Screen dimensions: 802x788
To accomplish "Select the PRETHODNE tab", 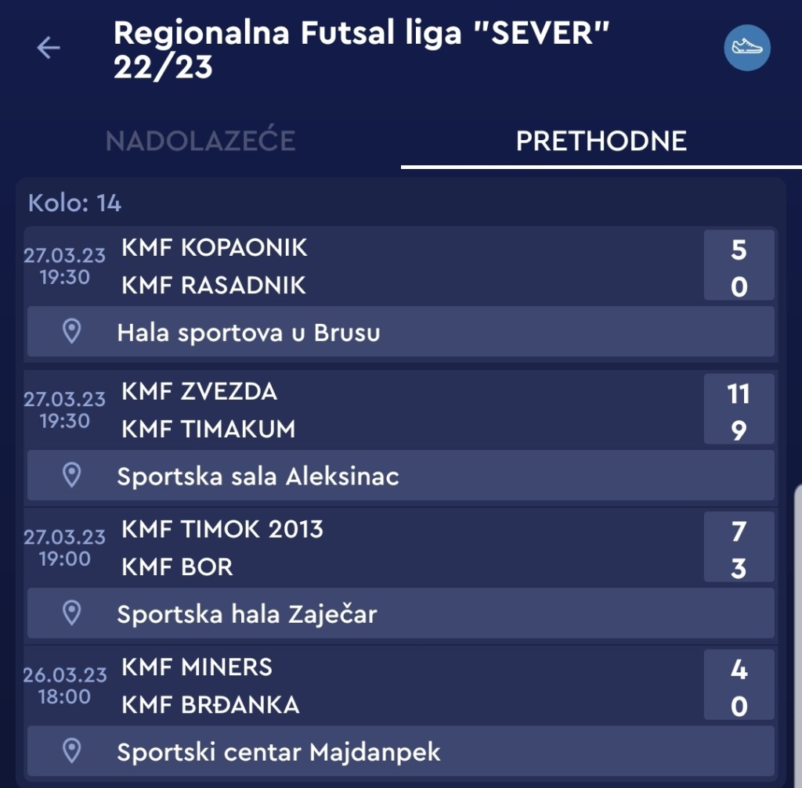I will tap(601, 141).
